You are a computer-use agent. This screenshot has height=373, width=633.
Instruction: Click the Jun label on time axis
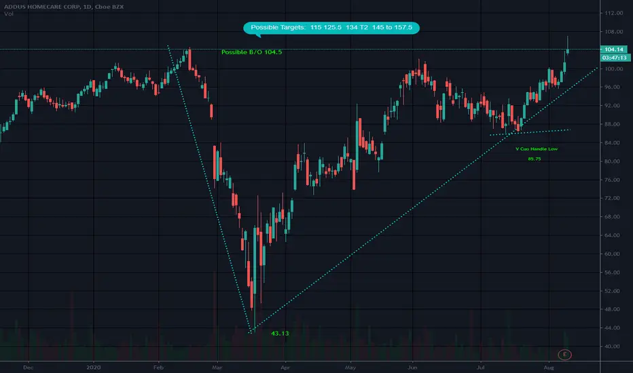(412, 366)
